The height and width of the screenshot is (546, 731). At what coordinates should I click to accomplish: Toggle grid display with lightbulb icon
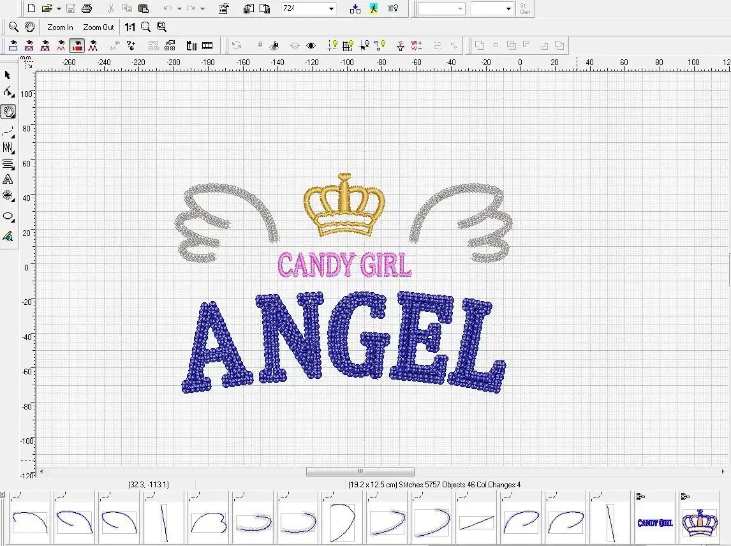click(x=348, y=45)
